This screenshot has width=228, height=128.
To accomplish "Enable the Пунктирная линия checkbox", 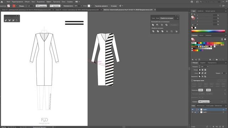I will (x=192, y=81).
